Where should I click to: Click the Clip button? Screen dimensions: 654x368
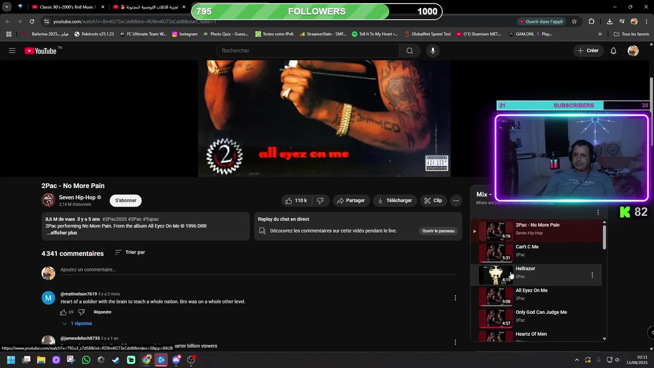coord(433,201)
